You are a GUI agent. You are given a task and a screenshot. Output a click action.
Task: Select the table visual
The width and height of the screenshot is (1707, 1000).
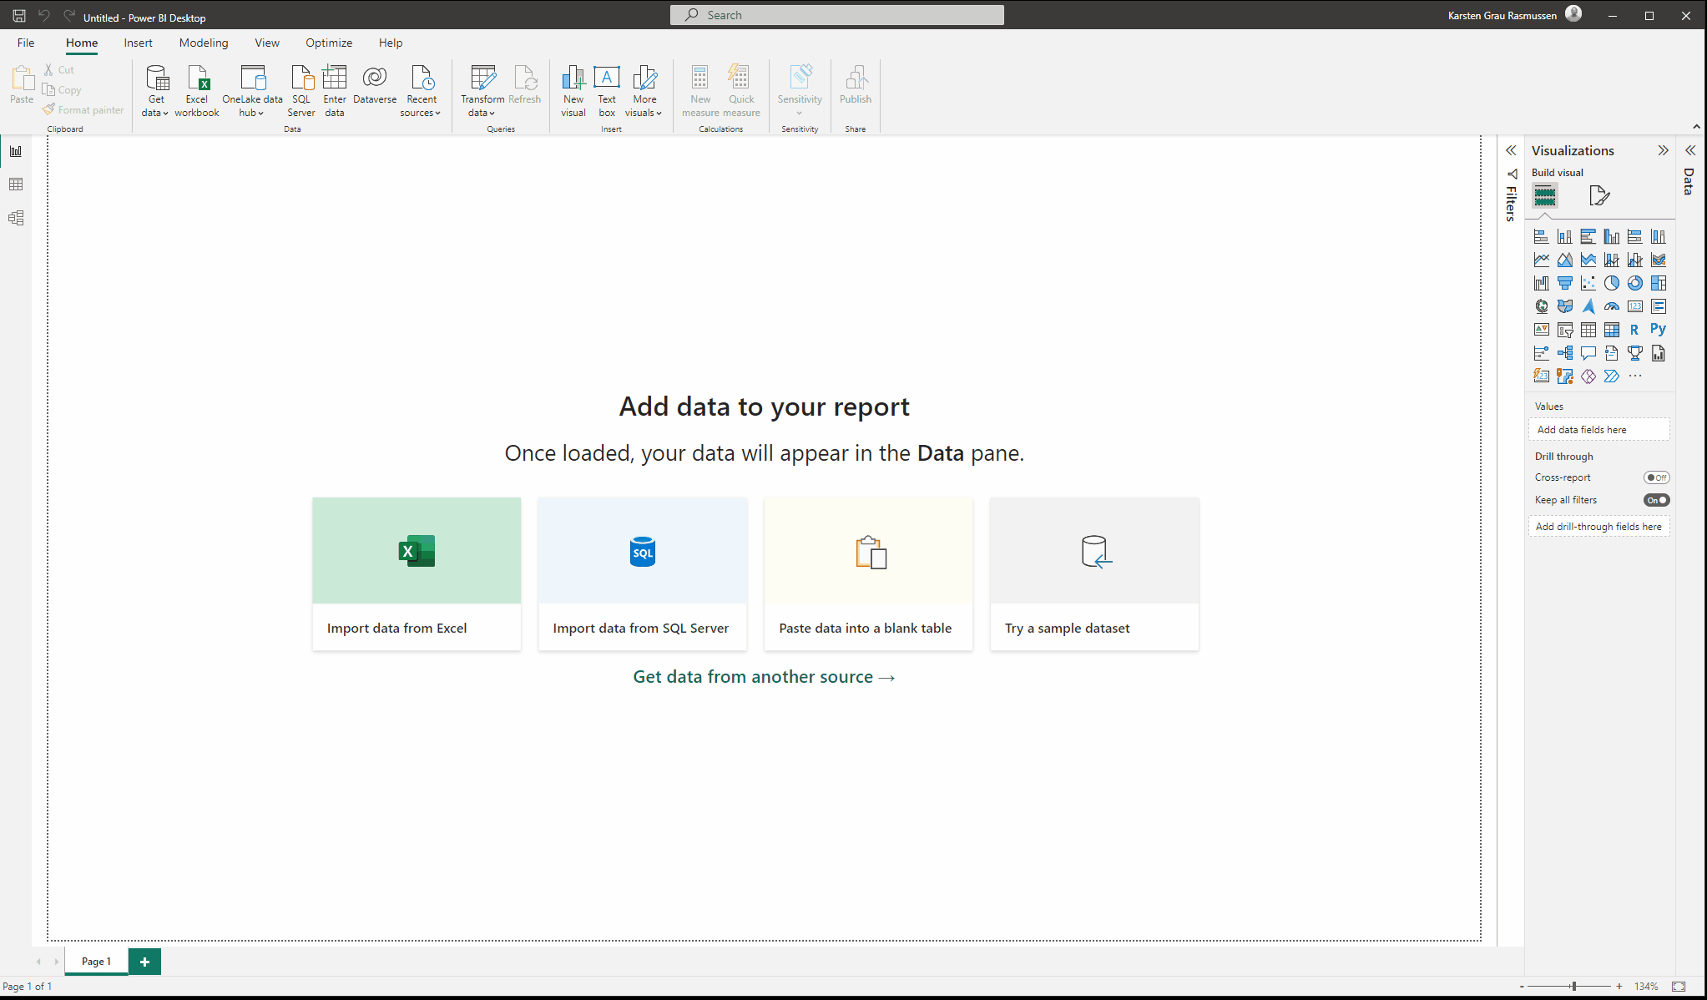(x=1588, y=331)
